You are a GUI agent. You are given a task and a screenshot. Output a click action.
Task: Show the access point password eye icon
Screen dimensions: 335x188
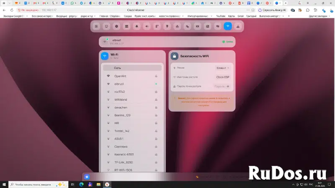tap(228, 86)
